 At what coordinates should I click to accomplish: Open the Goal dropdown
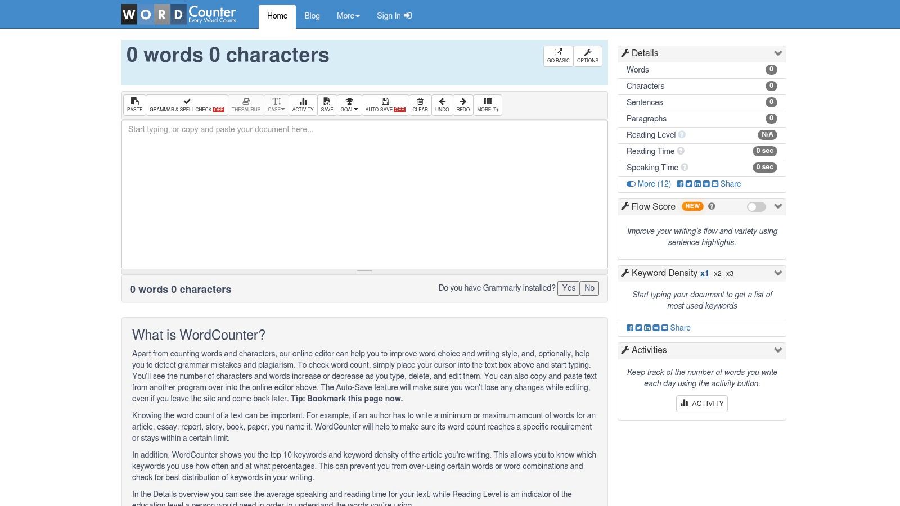coord(349,105)
